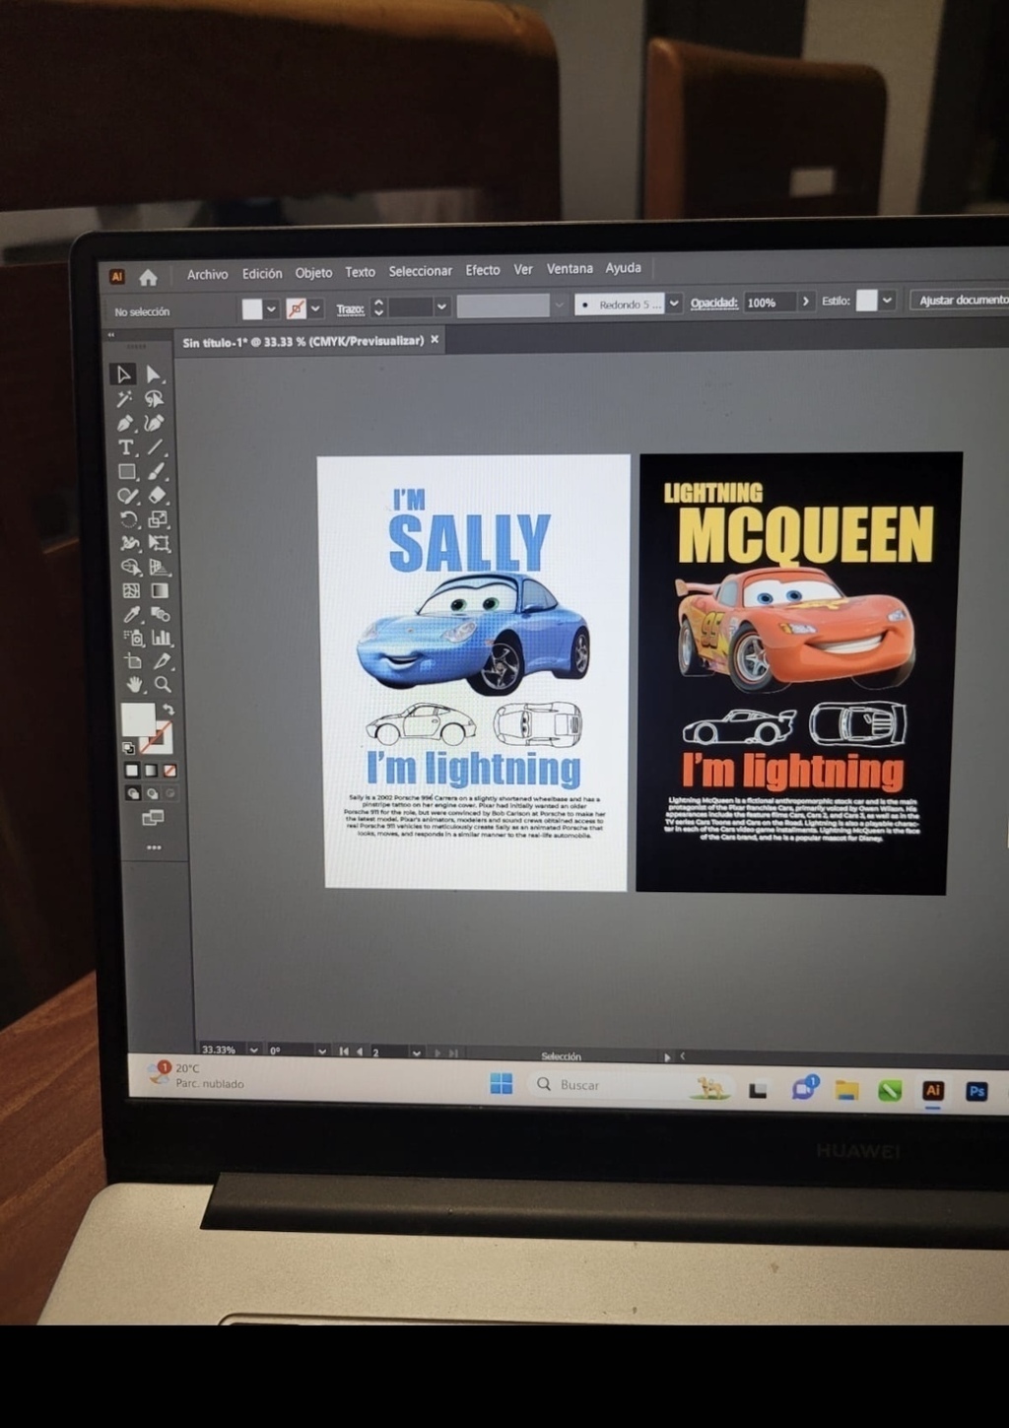Choose the Lasso tool
The image size is (1009, 1428).
pos(155,399)
